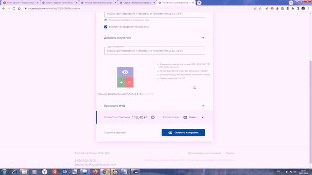Screen dimensions: 312x175
Task: Click the 'Сохранить черновик' link
Action: click(115, 133)
